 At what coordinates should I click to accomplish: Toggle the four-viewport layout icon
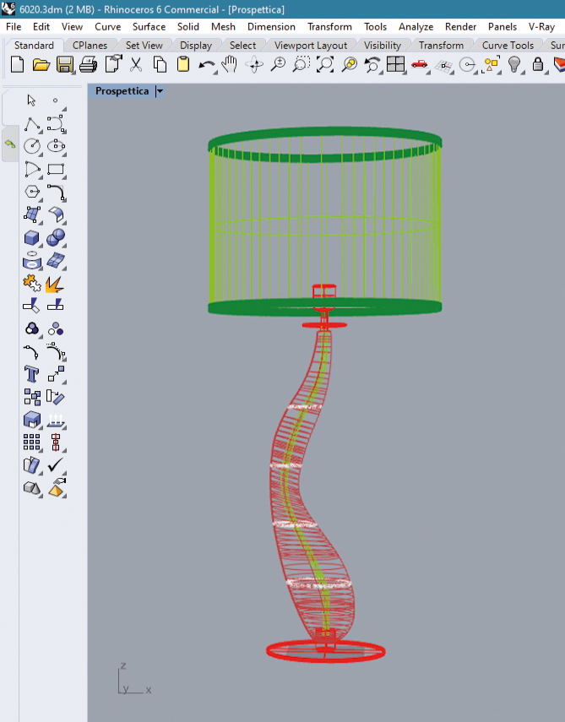click(x=395, y=64)
